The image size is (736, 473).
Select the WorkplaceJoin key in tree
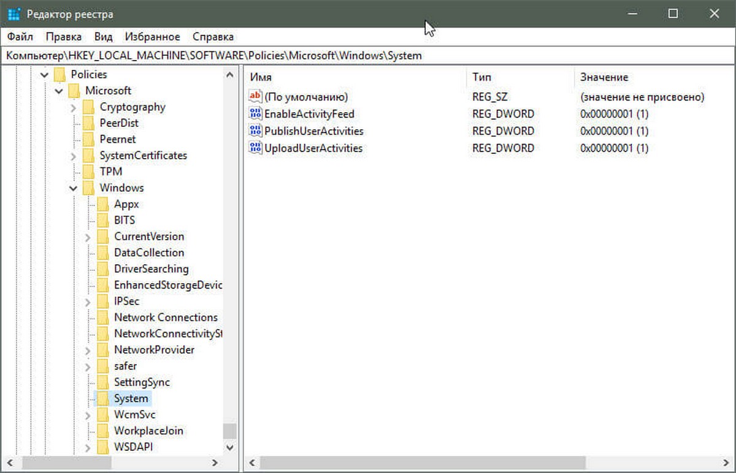click(x=148, y=431)
